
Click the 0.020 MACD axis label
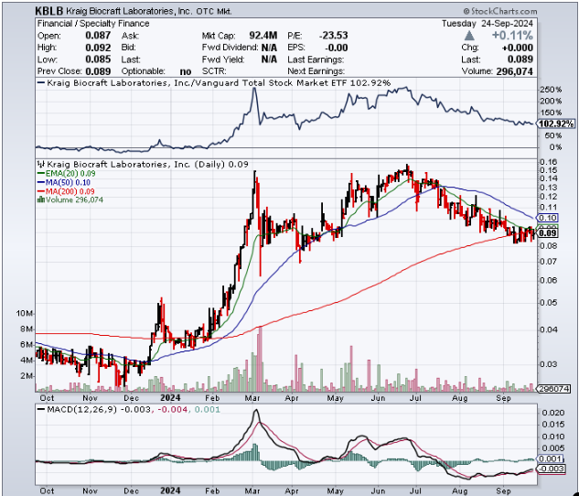point(553,413)
